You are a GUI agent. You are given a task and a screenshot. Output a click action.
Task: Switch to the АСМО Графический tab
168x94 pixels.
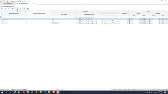click(8, 3)
